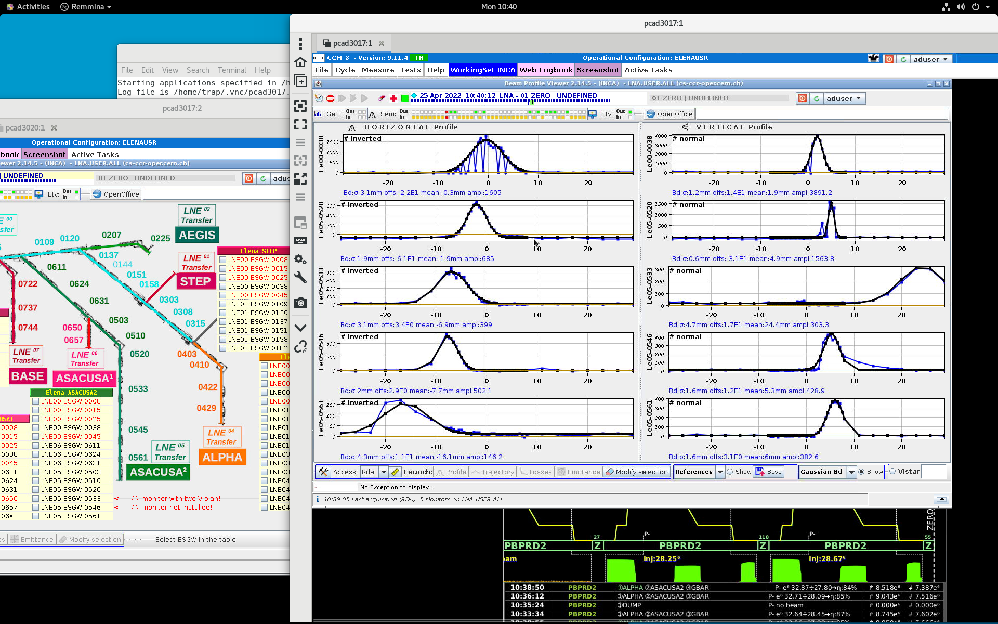
Task: Check the LNE00.BSGW.0038 checkbox in ASACUSA2 list
Action: pyautogui.click(x=36, y=428)
